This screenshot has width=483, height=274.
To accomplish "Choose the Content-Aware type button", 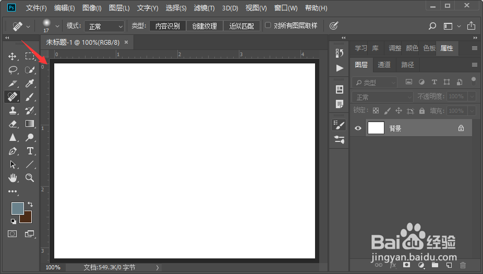I will (x=167, y=26).
